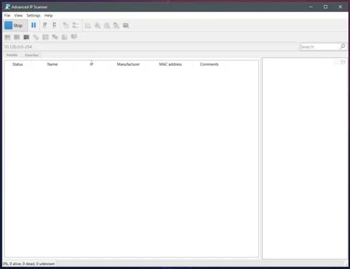Click the IP range field showing 10.120.0.0-254
This screenshot has width=350, height=269.
point(150,47)
